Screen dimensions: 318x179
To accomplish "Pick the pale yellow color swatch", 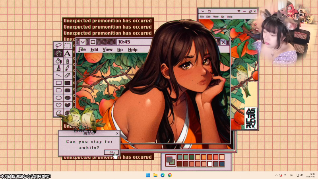I will [198, 157].
